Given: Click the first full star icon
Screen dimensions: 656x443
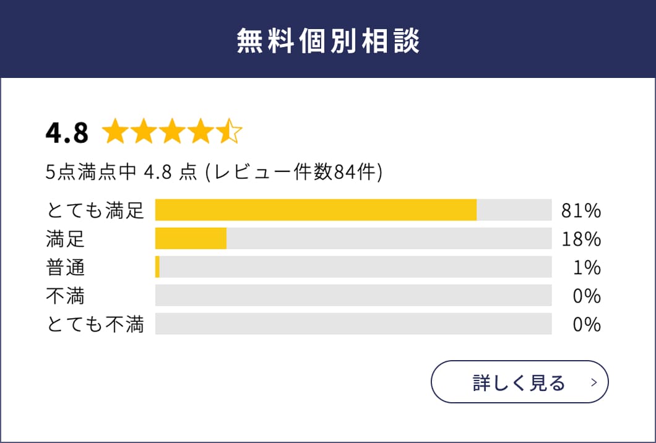Looking at the screenshot, I should (x=115, y=131).
